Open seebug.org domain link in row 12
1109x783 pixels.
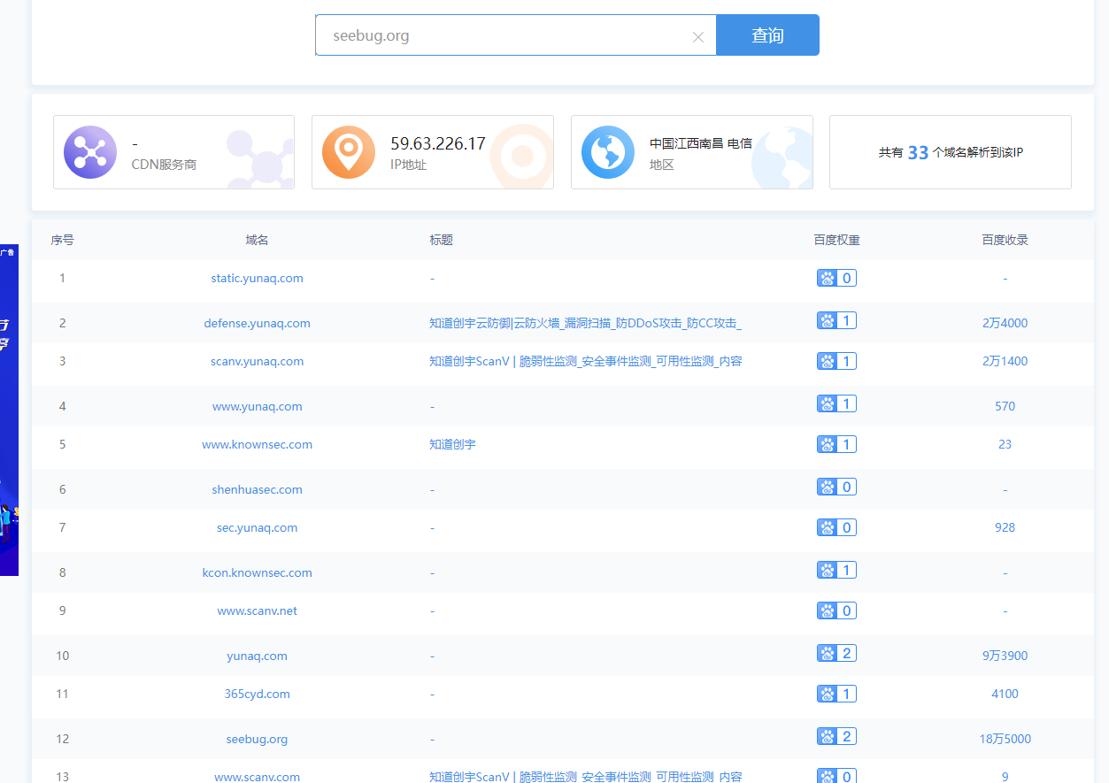(257, 739)
